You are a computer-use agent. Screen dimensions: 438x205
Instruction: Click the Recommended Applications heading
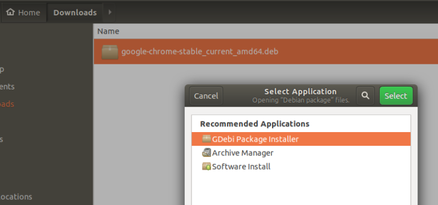(255, 124)
